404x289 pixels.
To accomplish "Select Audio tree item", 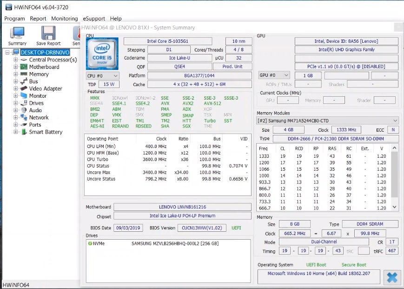I will (x=35, y=110).
